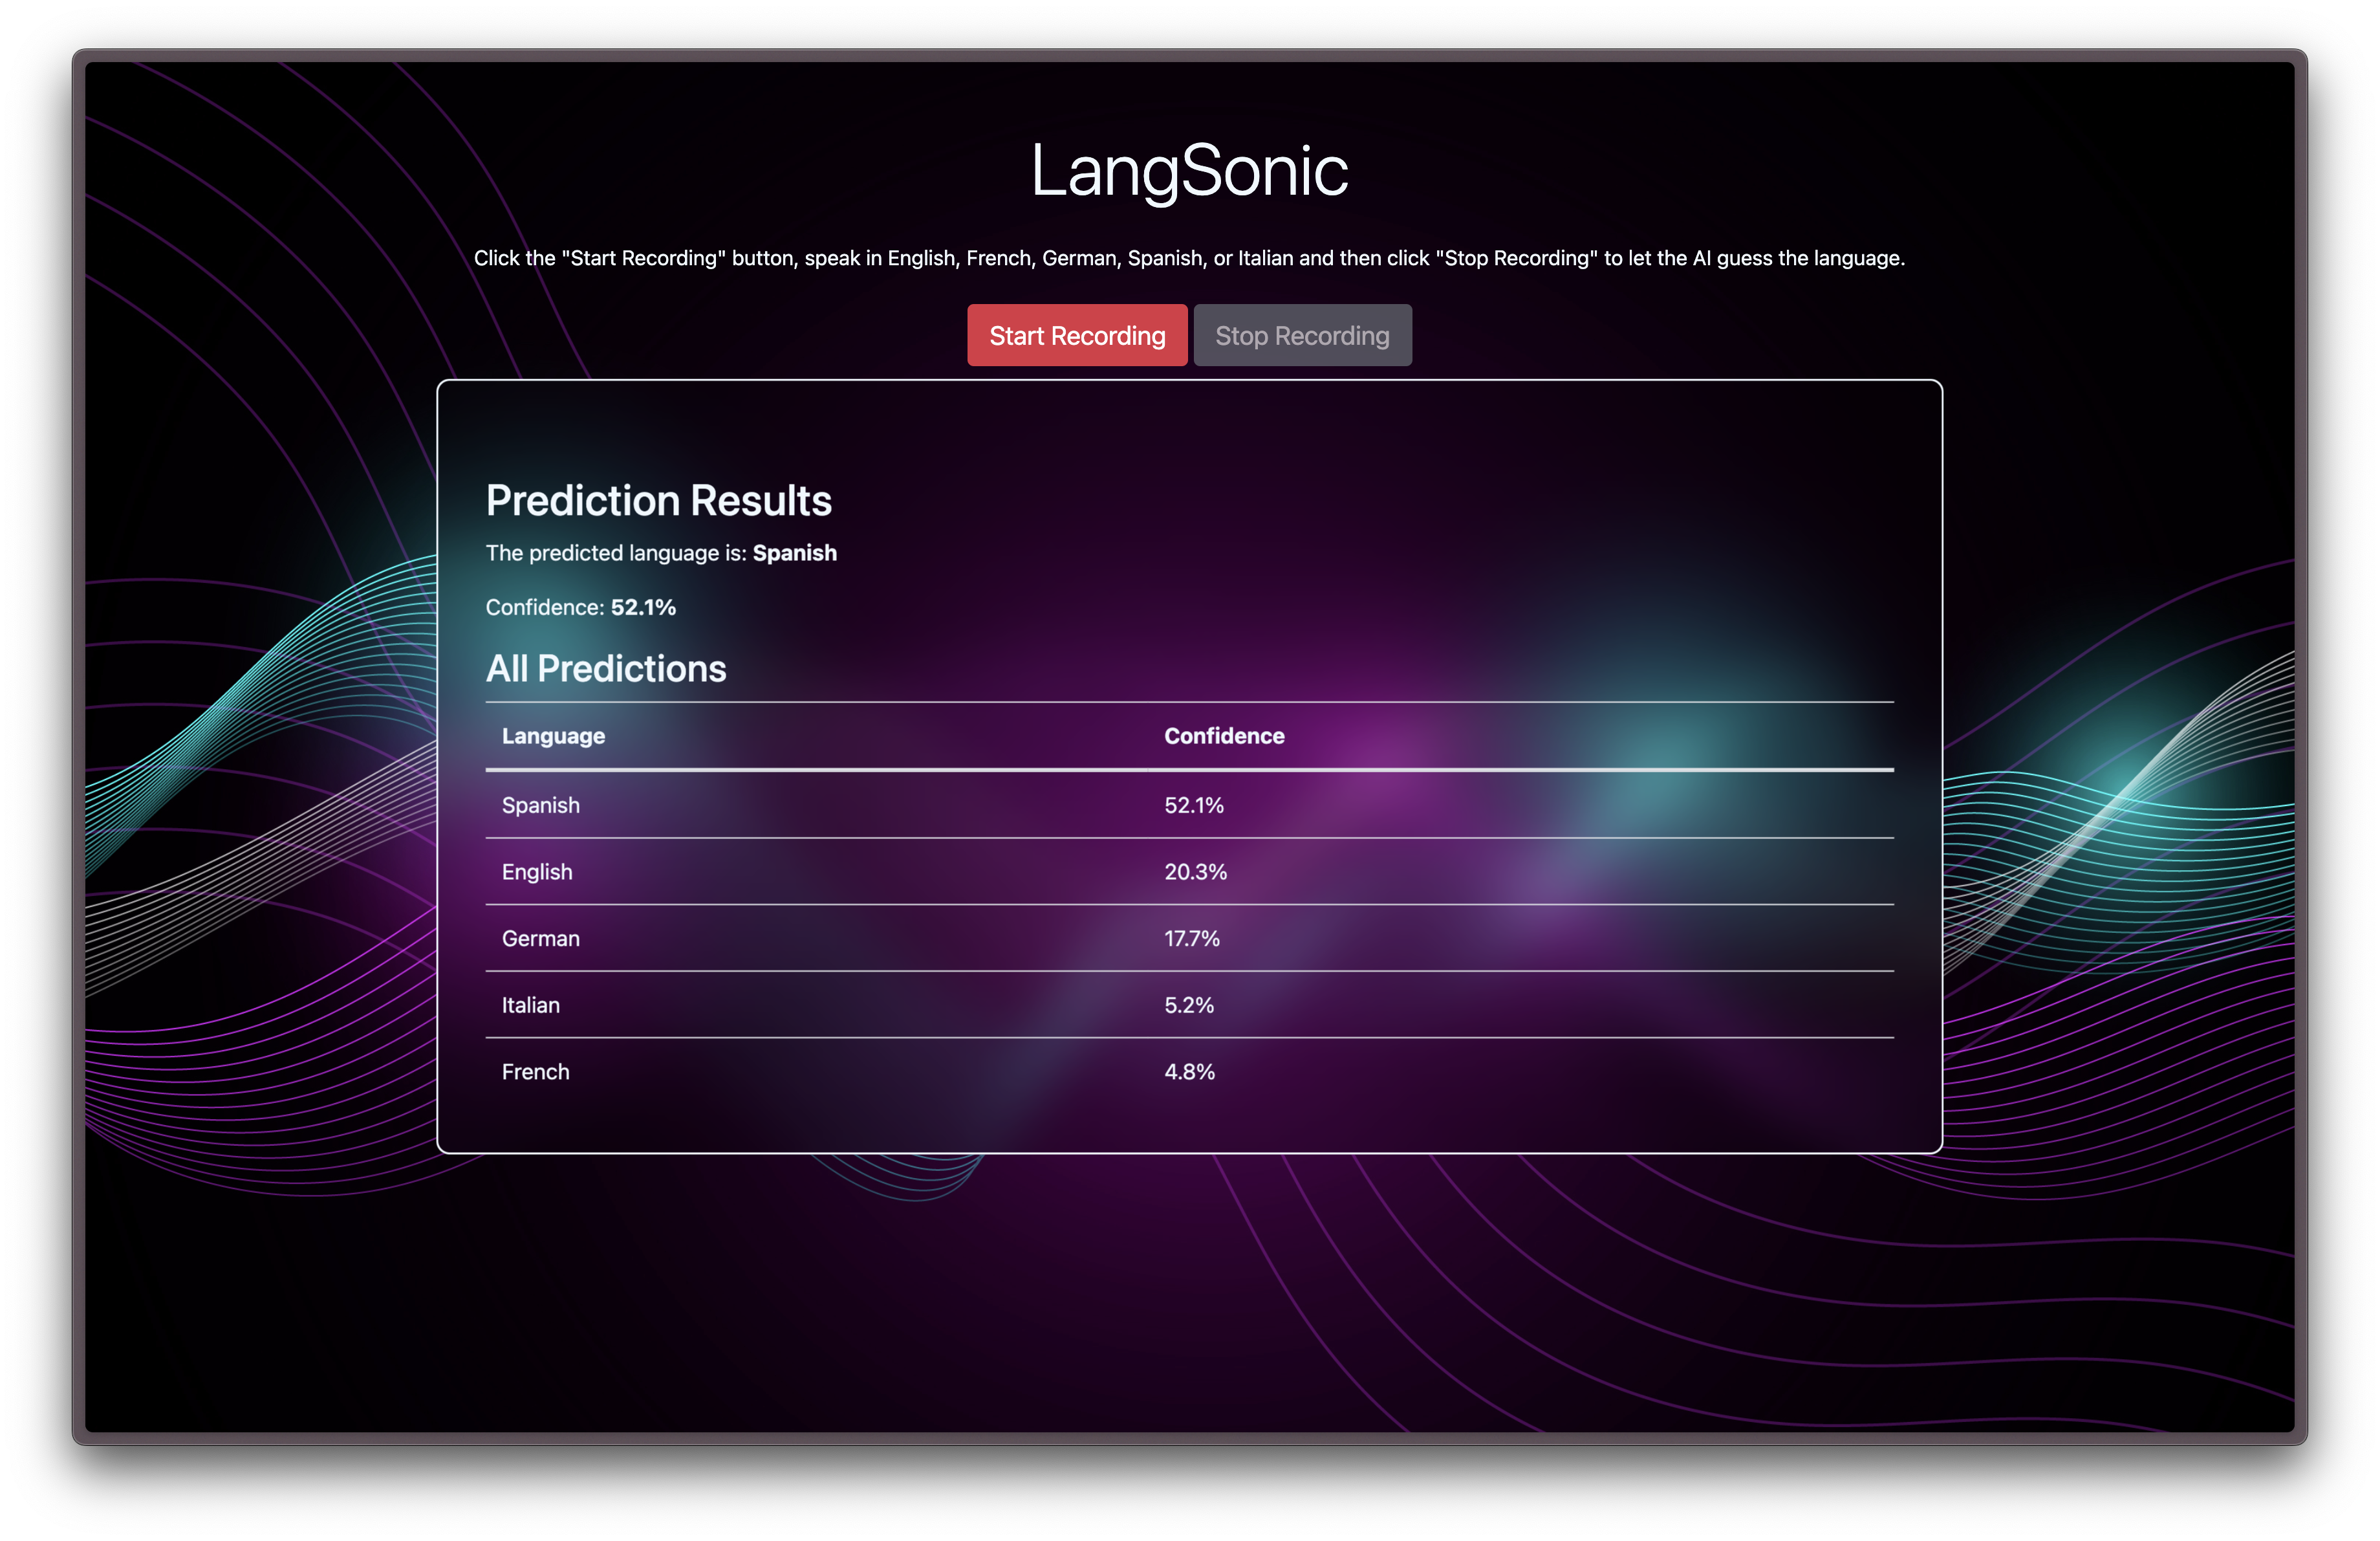Click the LangSonic title heading
Screen dimensions: 2380x1541
click(1189, 171)
